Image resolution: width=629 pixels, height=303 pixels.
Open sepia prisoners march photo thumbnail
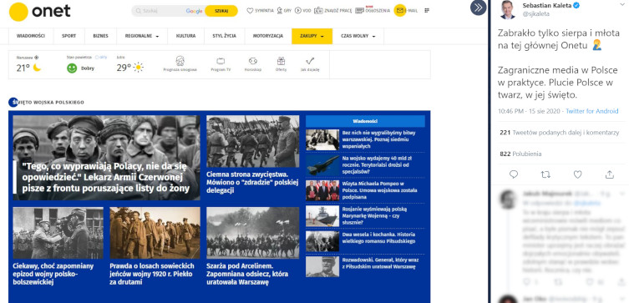click(155, 233)
